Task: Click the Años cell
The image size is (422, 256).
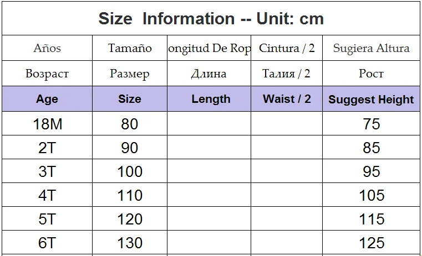Action: 47,48
